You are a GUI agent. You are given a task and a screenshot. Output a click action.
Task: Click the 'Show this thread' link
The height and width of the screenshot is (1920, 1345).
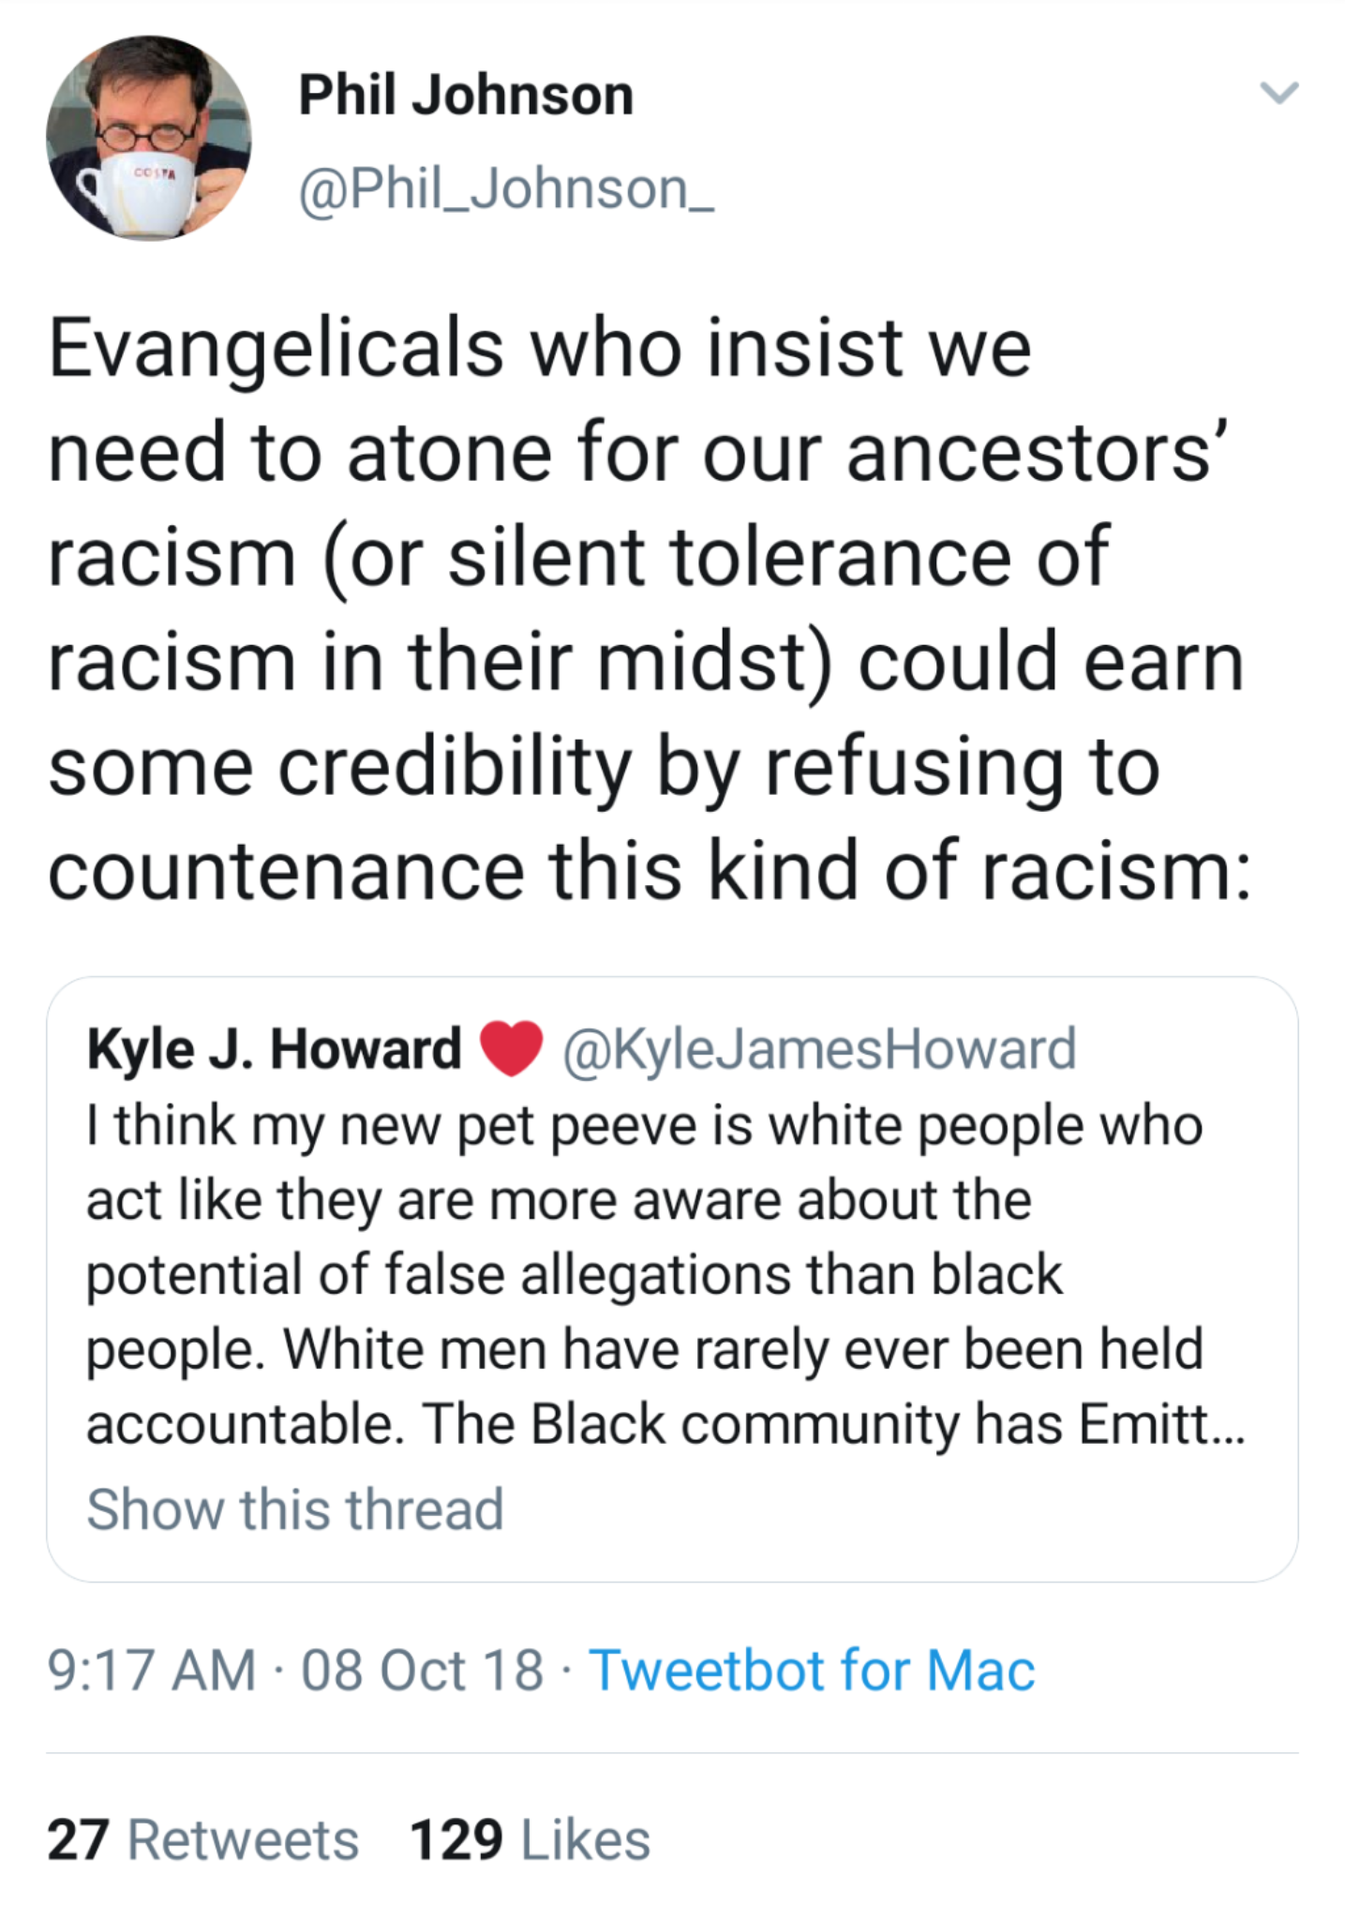click(x=295, y=1508)
